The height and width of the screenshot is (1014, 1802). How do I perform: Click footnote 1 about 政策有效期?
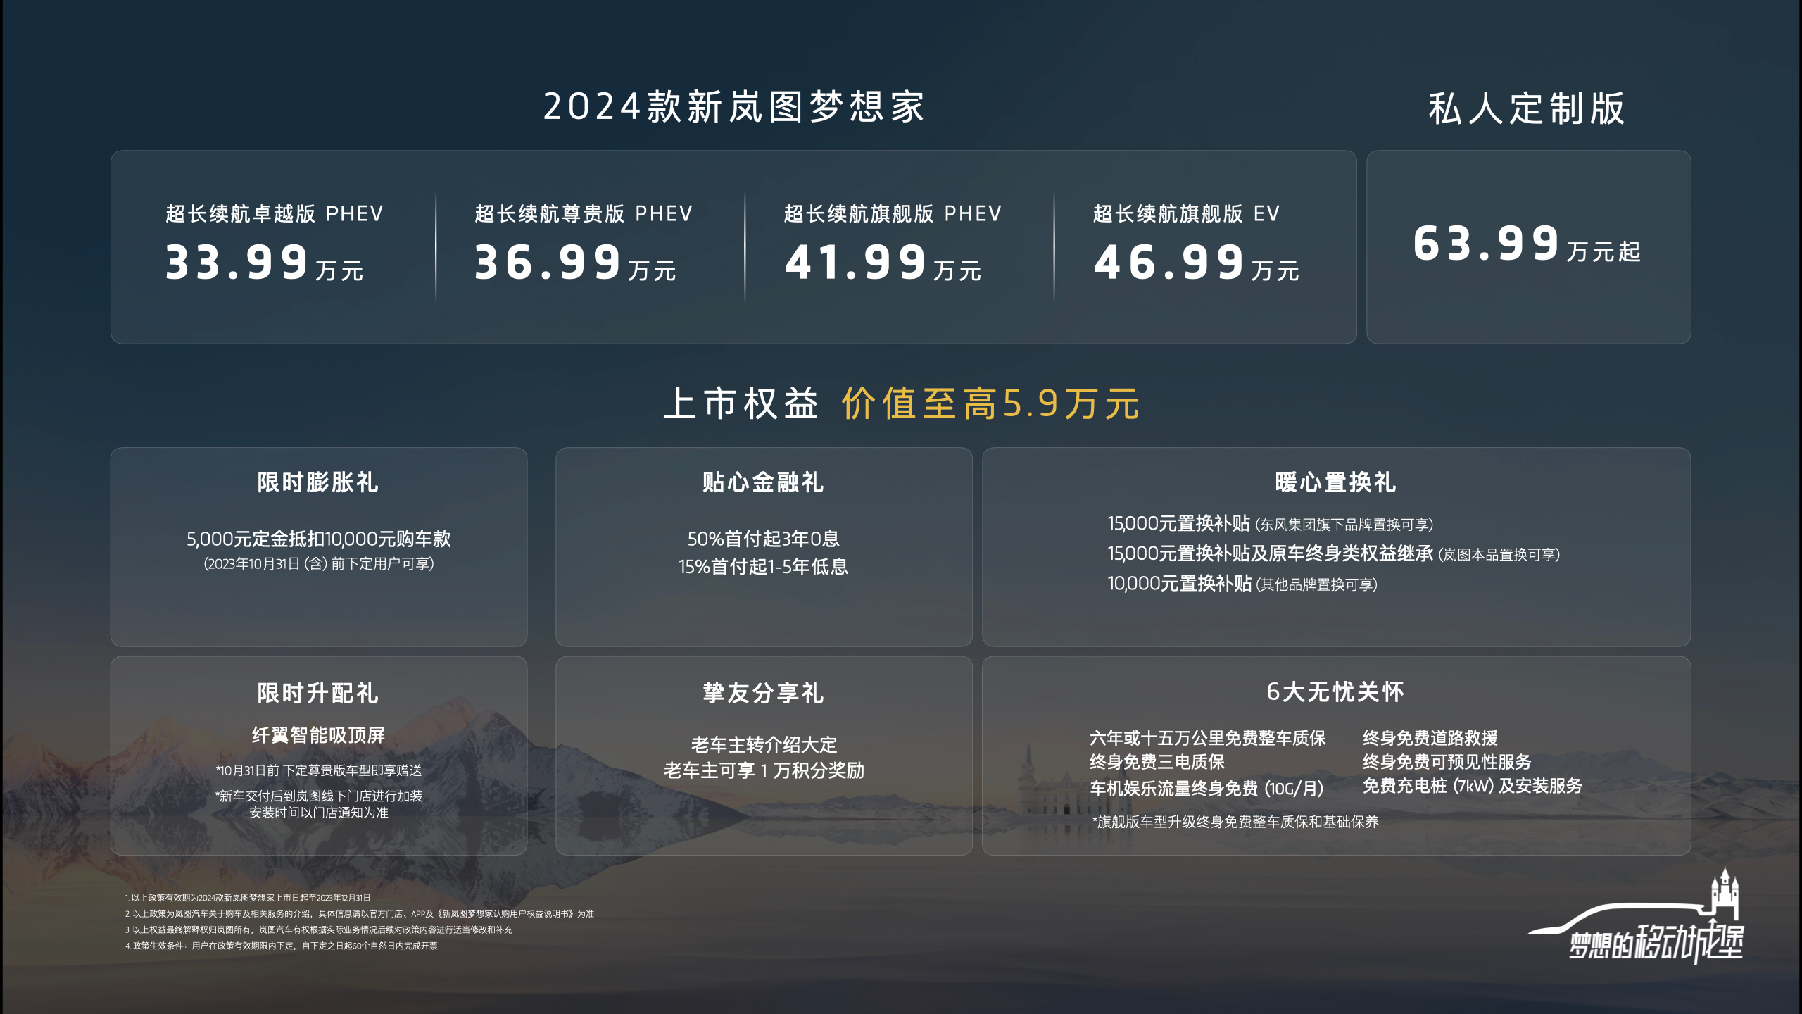(248, 898)
